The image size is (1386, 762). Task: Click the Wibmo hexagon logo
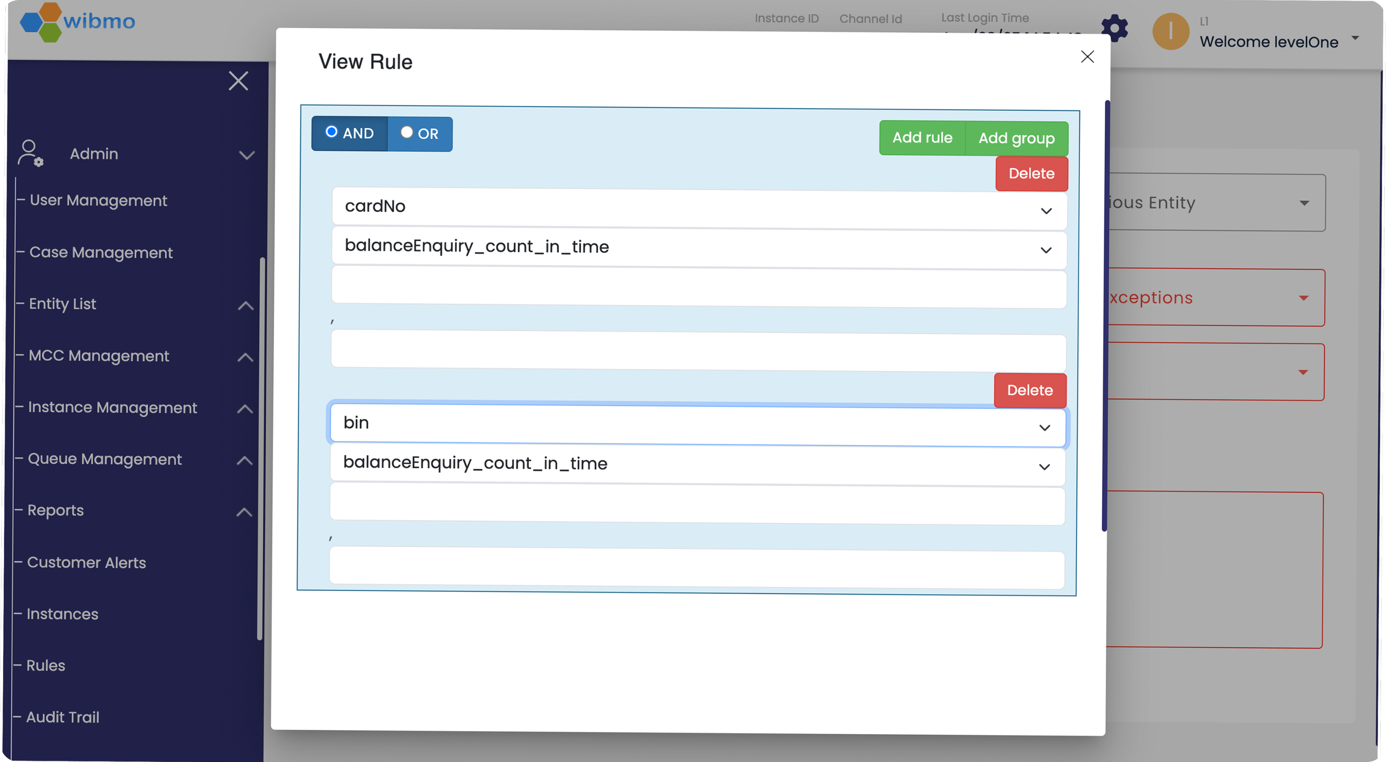[x=40, y=22]
